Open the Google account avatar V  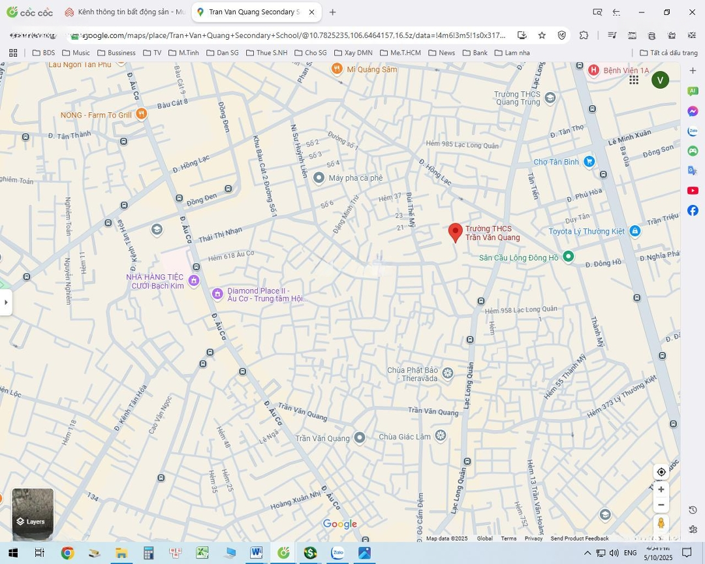[x=660, y=80]
